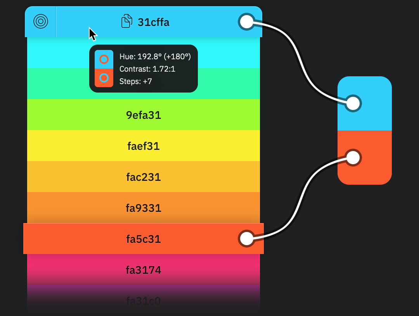Select the output port on the 31cffa header
The width and height of the screenshot is (419, 316).
click(247, 22)
